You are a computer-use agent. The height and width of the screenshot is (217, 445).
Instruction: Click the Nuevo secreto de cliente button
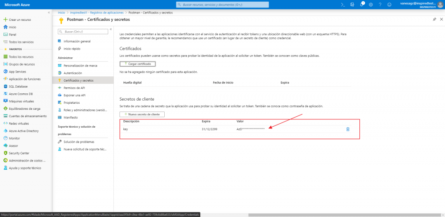142,114
